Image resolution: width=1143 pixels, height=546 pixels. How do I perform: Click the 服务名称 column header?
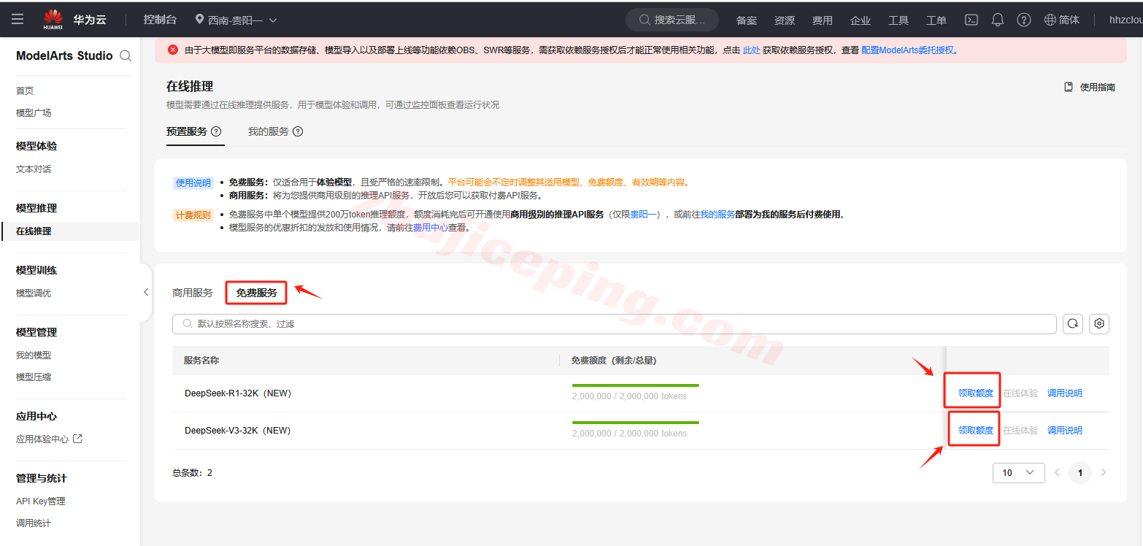click(201, 360)
